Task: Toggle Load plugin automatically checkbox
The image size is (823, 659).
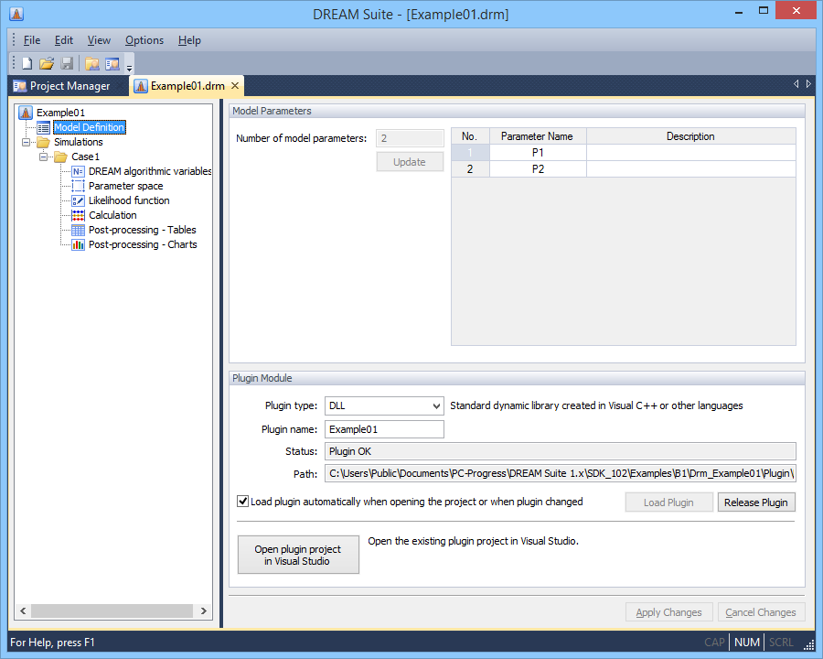Action: [x=242, y=502]
